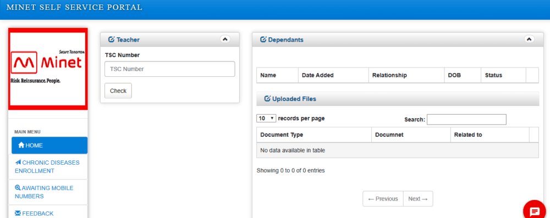Click the Chronic Diseases Enrollment plane icon
This screenshot has width=550, height=218.
pyautogui.click(x=18, y=163)
